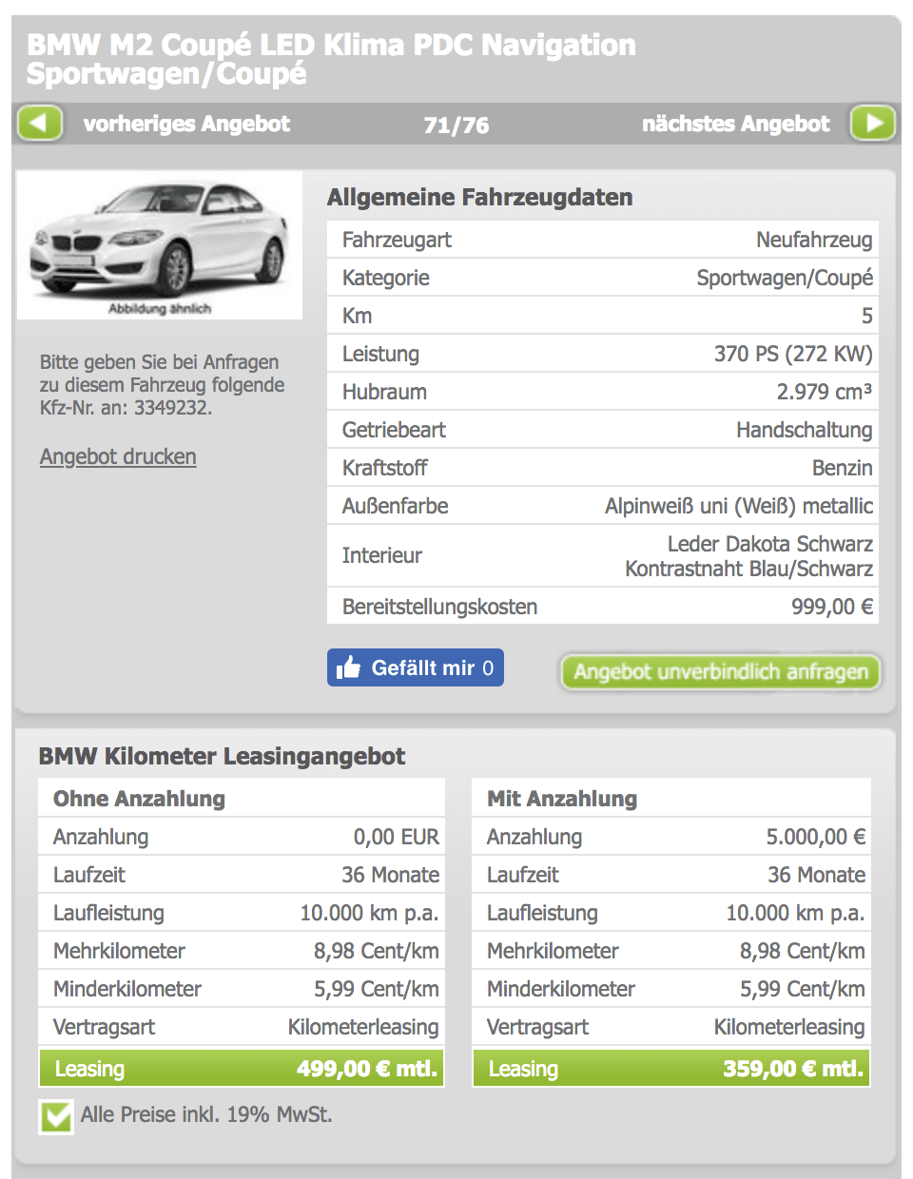This screenshot has width=913, height=1179.
Task: Select the 'BMW Kilometer Leasingangebot' heading
Action: 222,756
